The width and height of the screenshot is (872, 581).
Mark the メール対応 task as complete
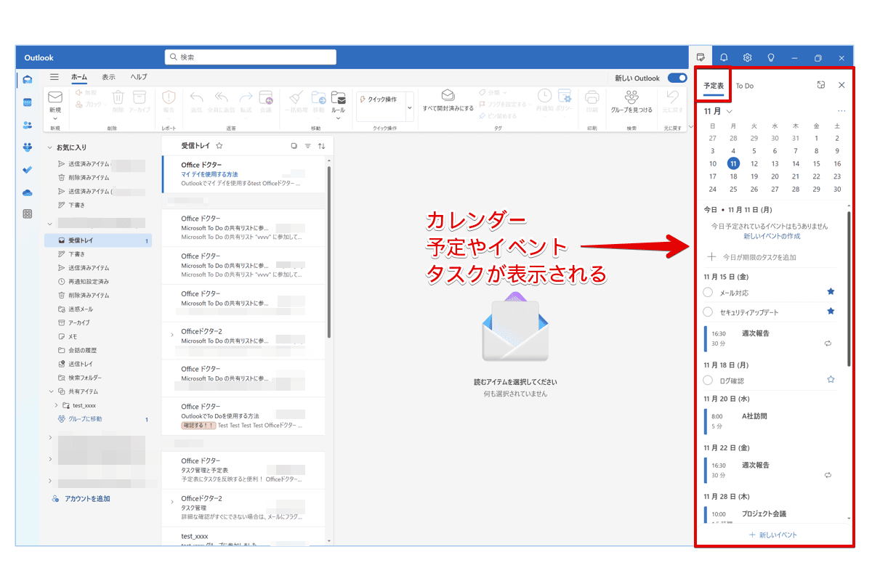tap(708, 292)
